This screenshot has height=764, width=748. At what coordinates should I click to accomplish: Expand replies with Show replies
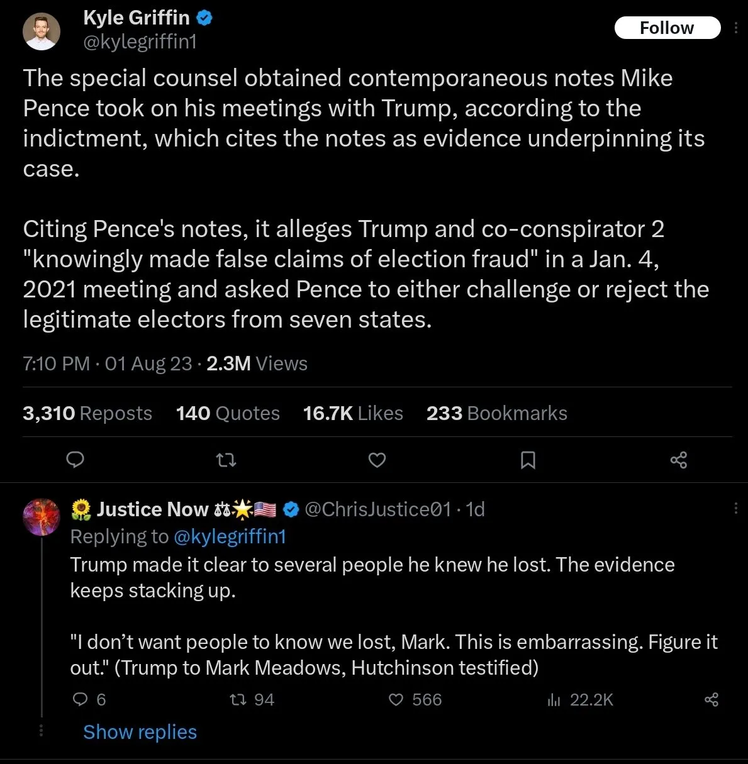tap(140, 731)
